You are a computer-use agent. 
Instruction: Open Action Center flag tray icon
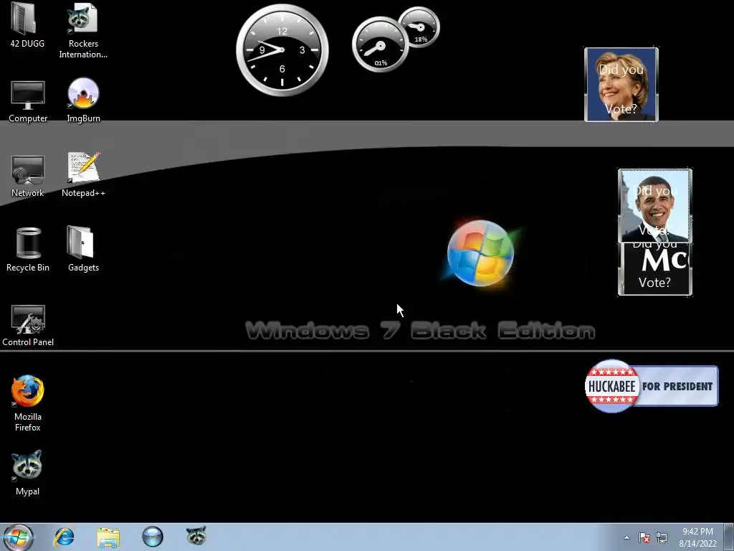644,537
